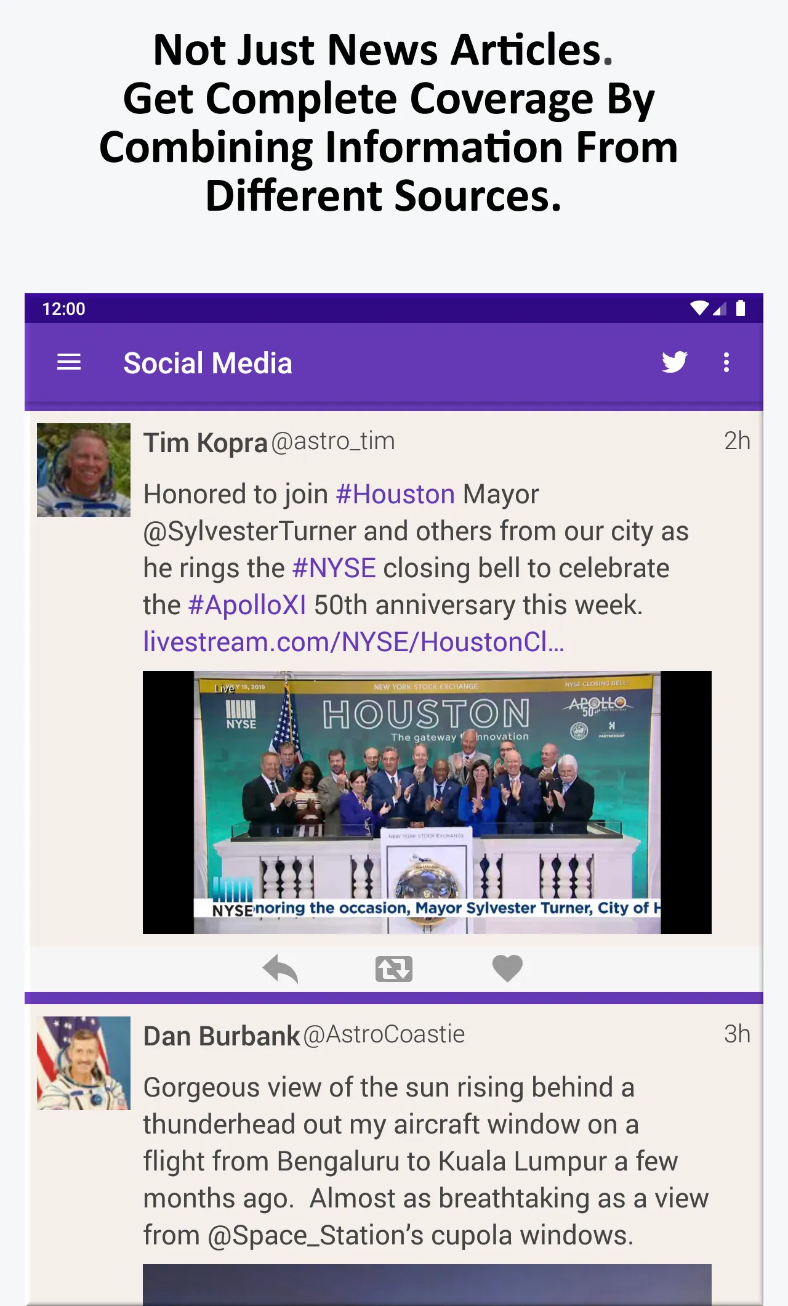Tap the @Space_Station's mention

(x=316, y=1235)
